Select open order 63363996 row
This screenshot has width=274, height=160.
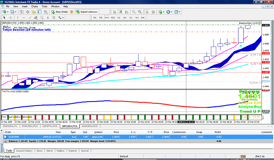pos(138,137)
